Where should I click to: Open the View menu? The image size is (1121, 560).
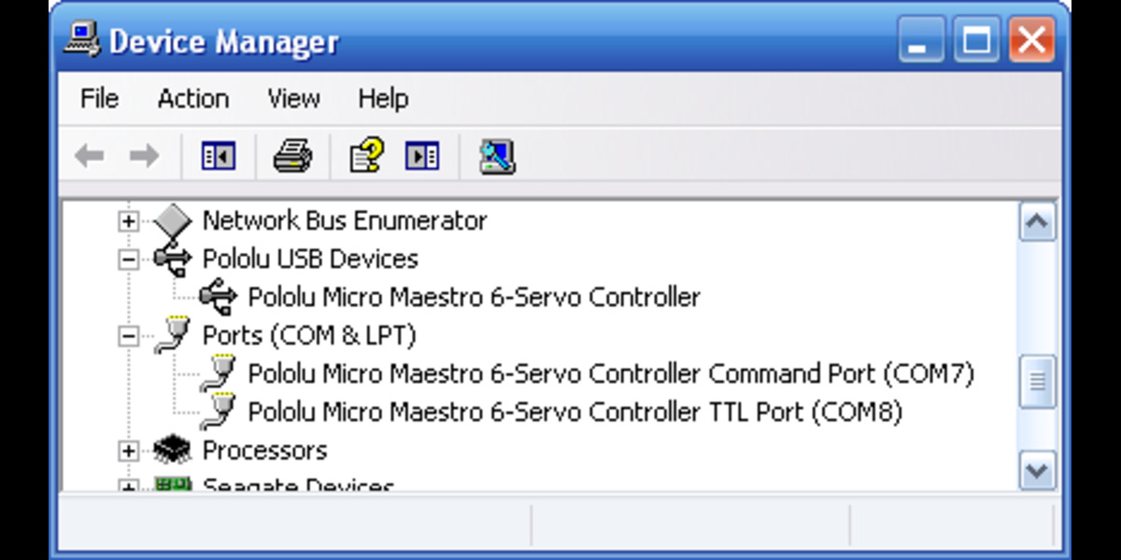pos(293,98)
